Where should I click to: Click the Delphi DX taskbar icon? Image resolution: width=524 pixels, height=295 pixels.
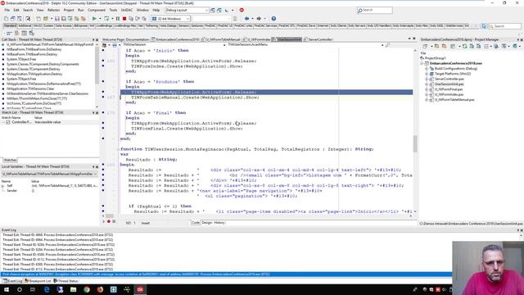pos(140,289)
